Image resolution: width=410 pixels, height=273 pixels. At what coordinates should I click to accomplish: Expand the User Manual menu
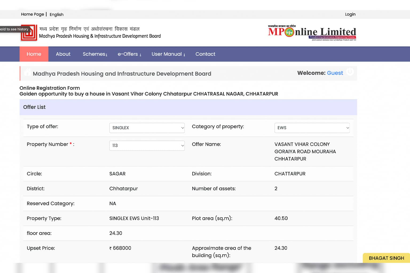[x=168, y=54]
